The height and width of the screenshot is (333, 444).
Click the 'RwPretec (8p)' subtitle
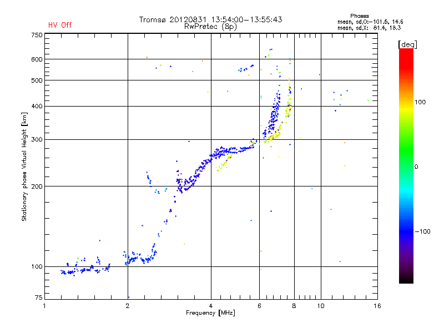click(210, 27)
